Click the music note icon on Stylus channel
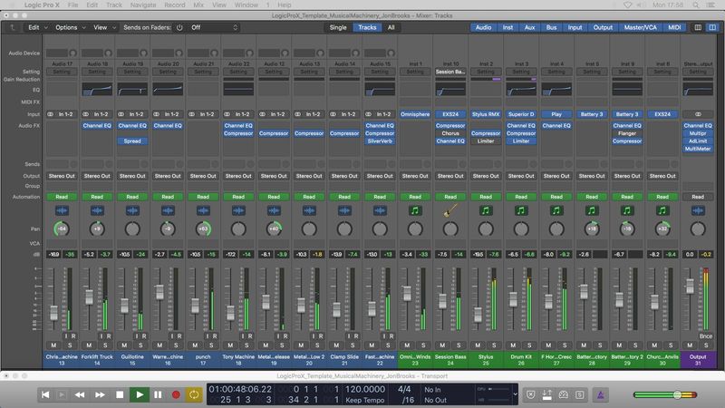This screenshot has width=725, height=408. pyautogui.click(x=486, y=210)
